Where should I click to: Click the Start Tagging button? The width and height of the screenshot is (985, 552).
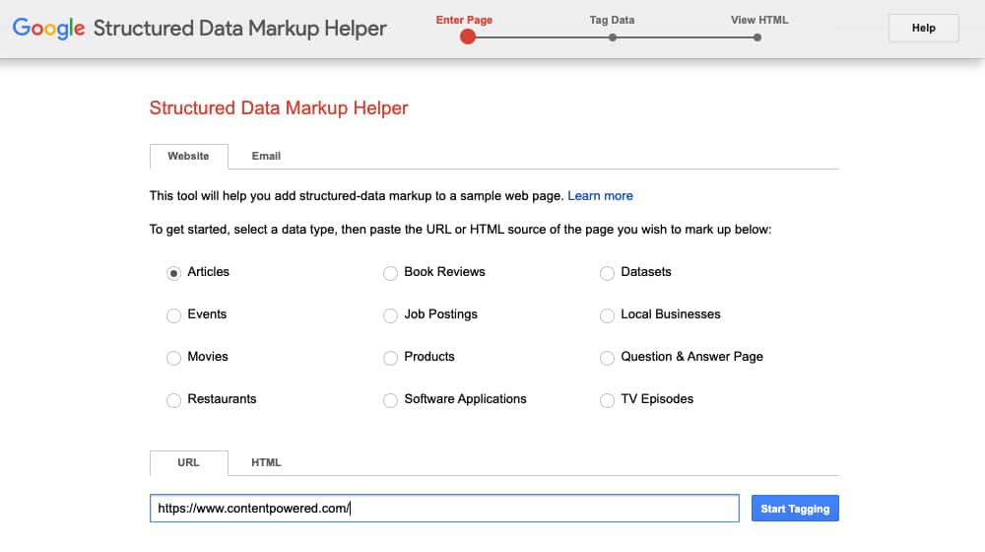pos(795,509)
